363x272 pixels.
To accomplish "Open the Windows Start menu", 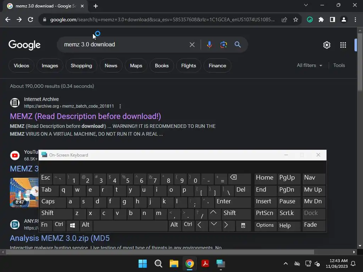I will tap(143, 263).
